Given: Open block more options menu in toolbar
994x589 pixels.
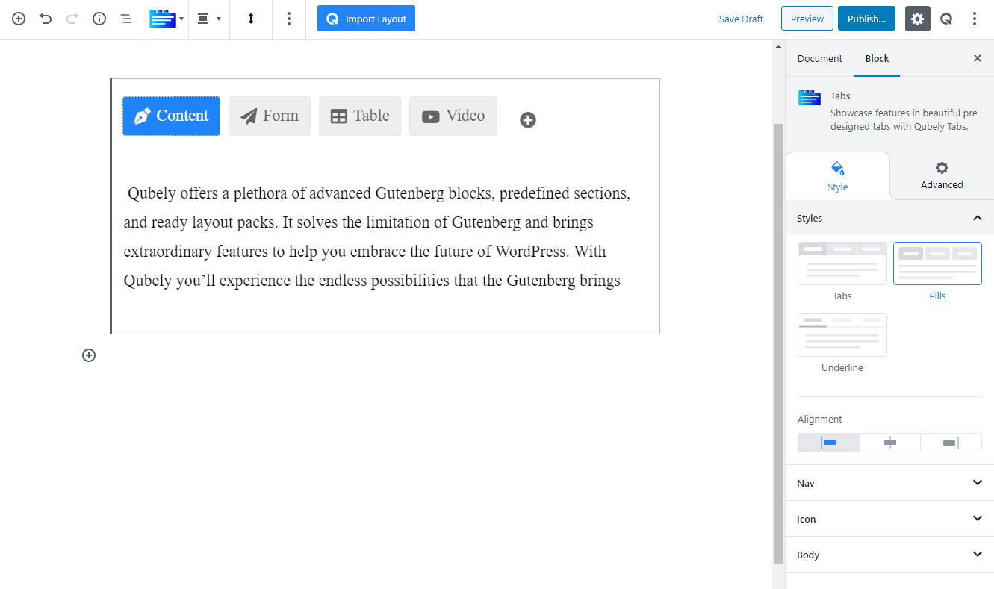Looking at the screenshot, I should pyautogui.click(x=289, y=19).
